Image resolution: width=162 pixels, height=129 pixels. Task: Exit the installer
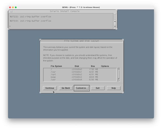pos(98,88)
